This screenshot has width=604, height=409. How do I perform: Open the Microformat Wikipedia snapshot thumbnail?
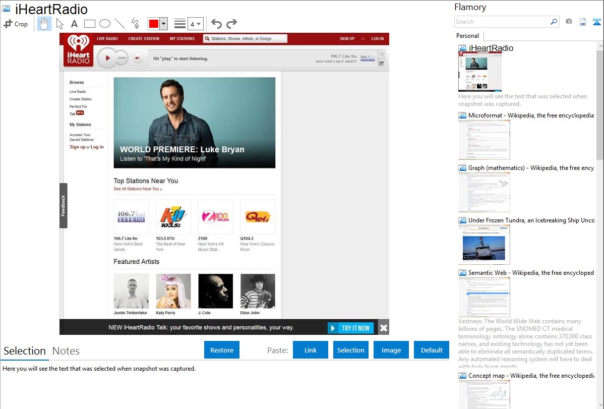click(x=484, y=140)
